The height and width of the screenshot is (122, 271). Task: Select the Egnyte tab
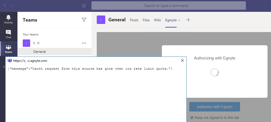[171, 20]
